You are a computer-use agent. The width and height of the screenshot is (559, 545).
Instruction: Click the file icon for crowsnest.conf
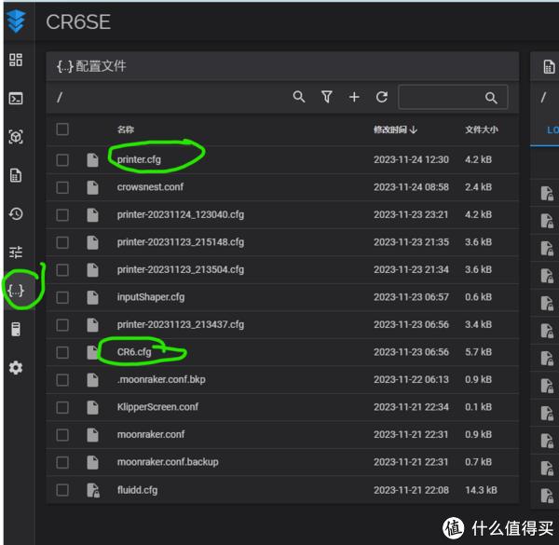coord(92,187)
